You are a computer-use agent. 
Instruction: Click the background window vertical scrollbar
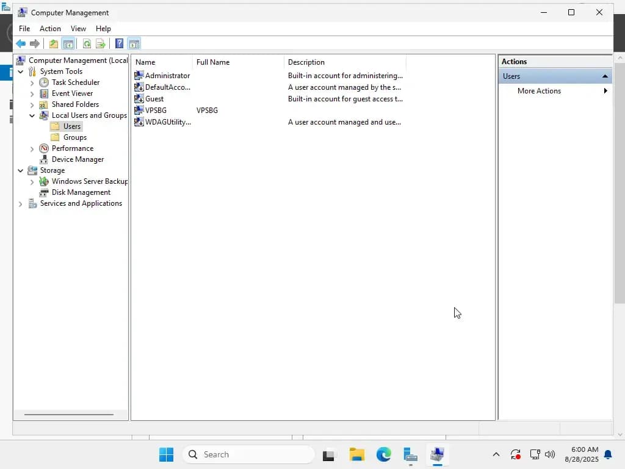[620, 183]
